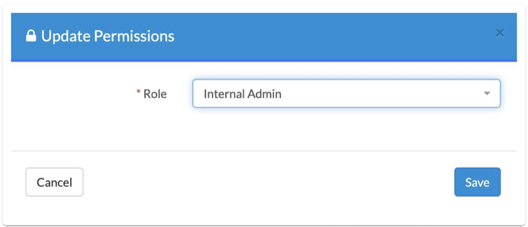
Task: Click the Save button
Action: pos(477,182)
